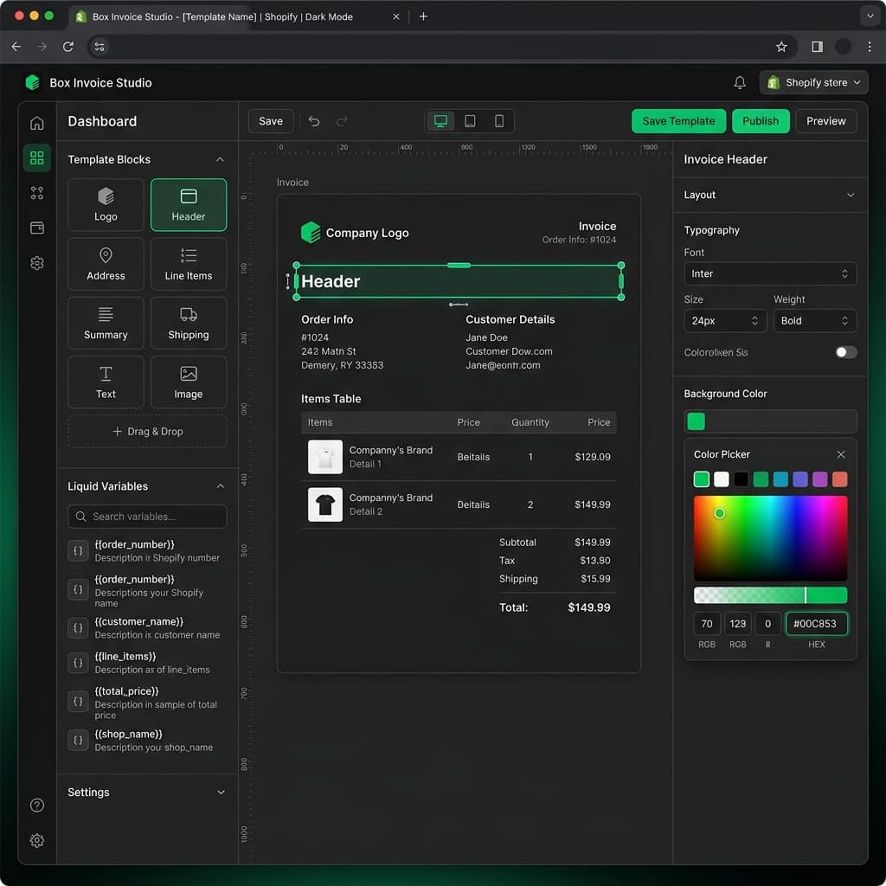Undo the last change

tap(314, 121)
